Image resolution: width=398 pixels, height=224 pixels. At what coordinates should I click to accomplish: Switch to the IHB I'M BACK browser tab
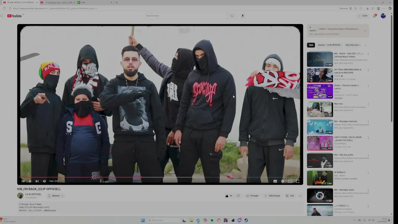pyautogui.click(x=20, y=2)
